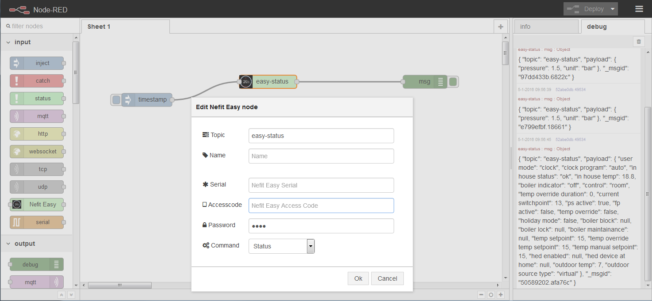This screenshot has height=301, width=652.
Task: Click the easy-status node output port
Action: click(297, 82)
